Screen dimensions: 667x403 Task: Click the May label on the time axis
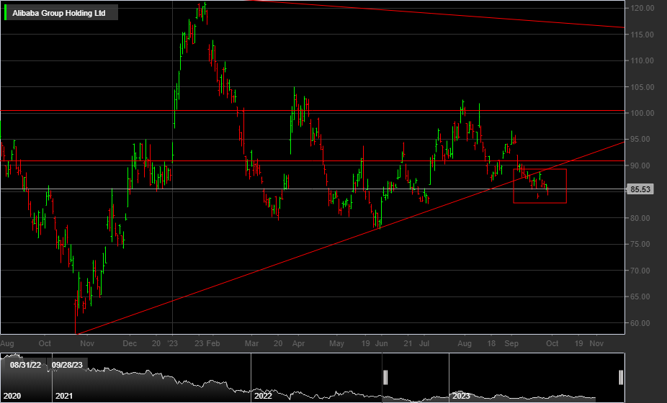pyautogui.click(x=336, y=343)
